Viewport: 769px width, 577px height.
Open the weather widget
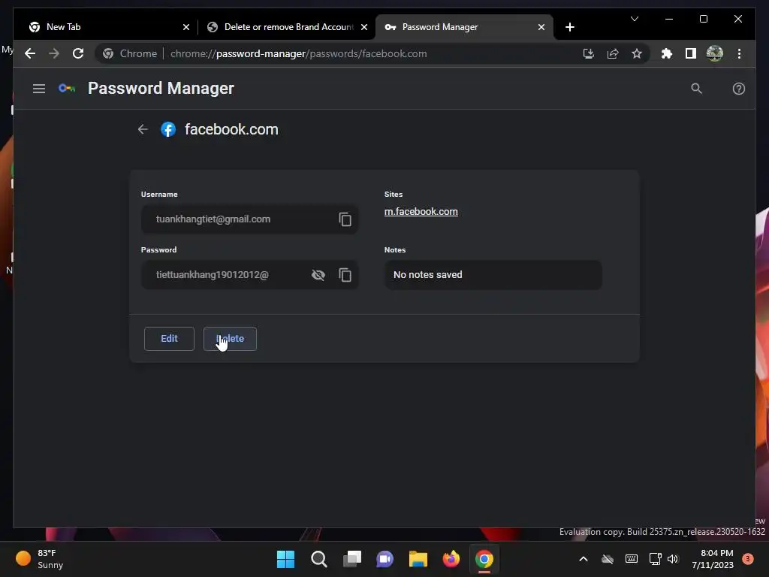coord(39,559)
